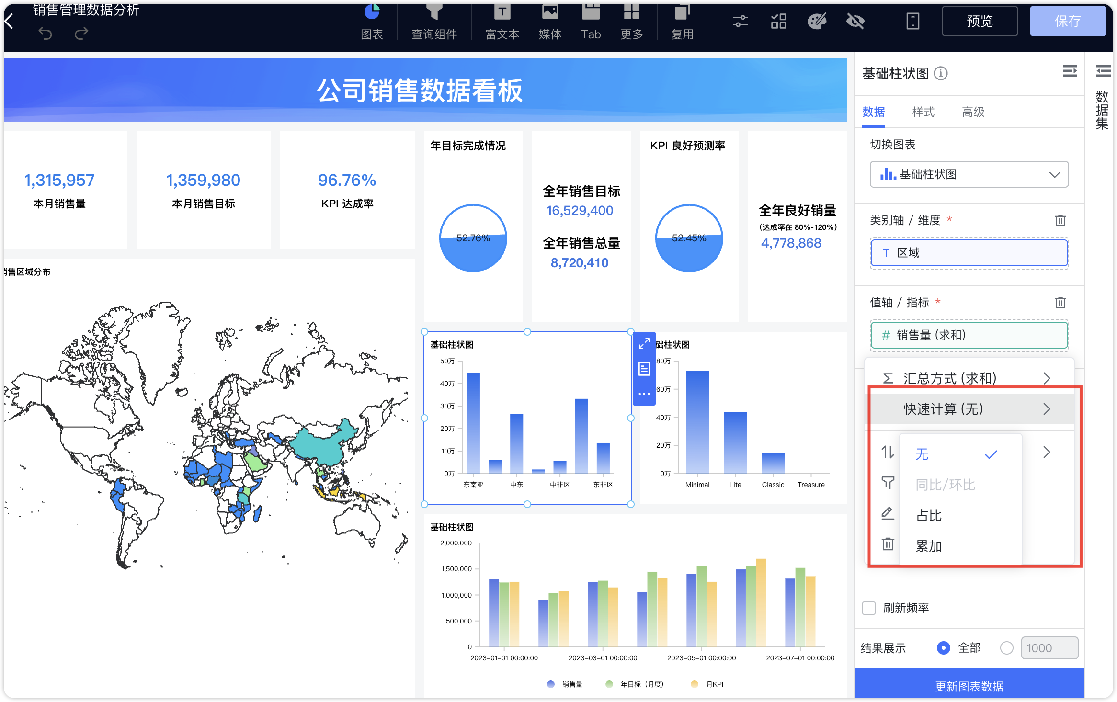Select the 本月销售目标 KPI card
The height and width of the screenshot is (702, 1117).
[203, 191]
